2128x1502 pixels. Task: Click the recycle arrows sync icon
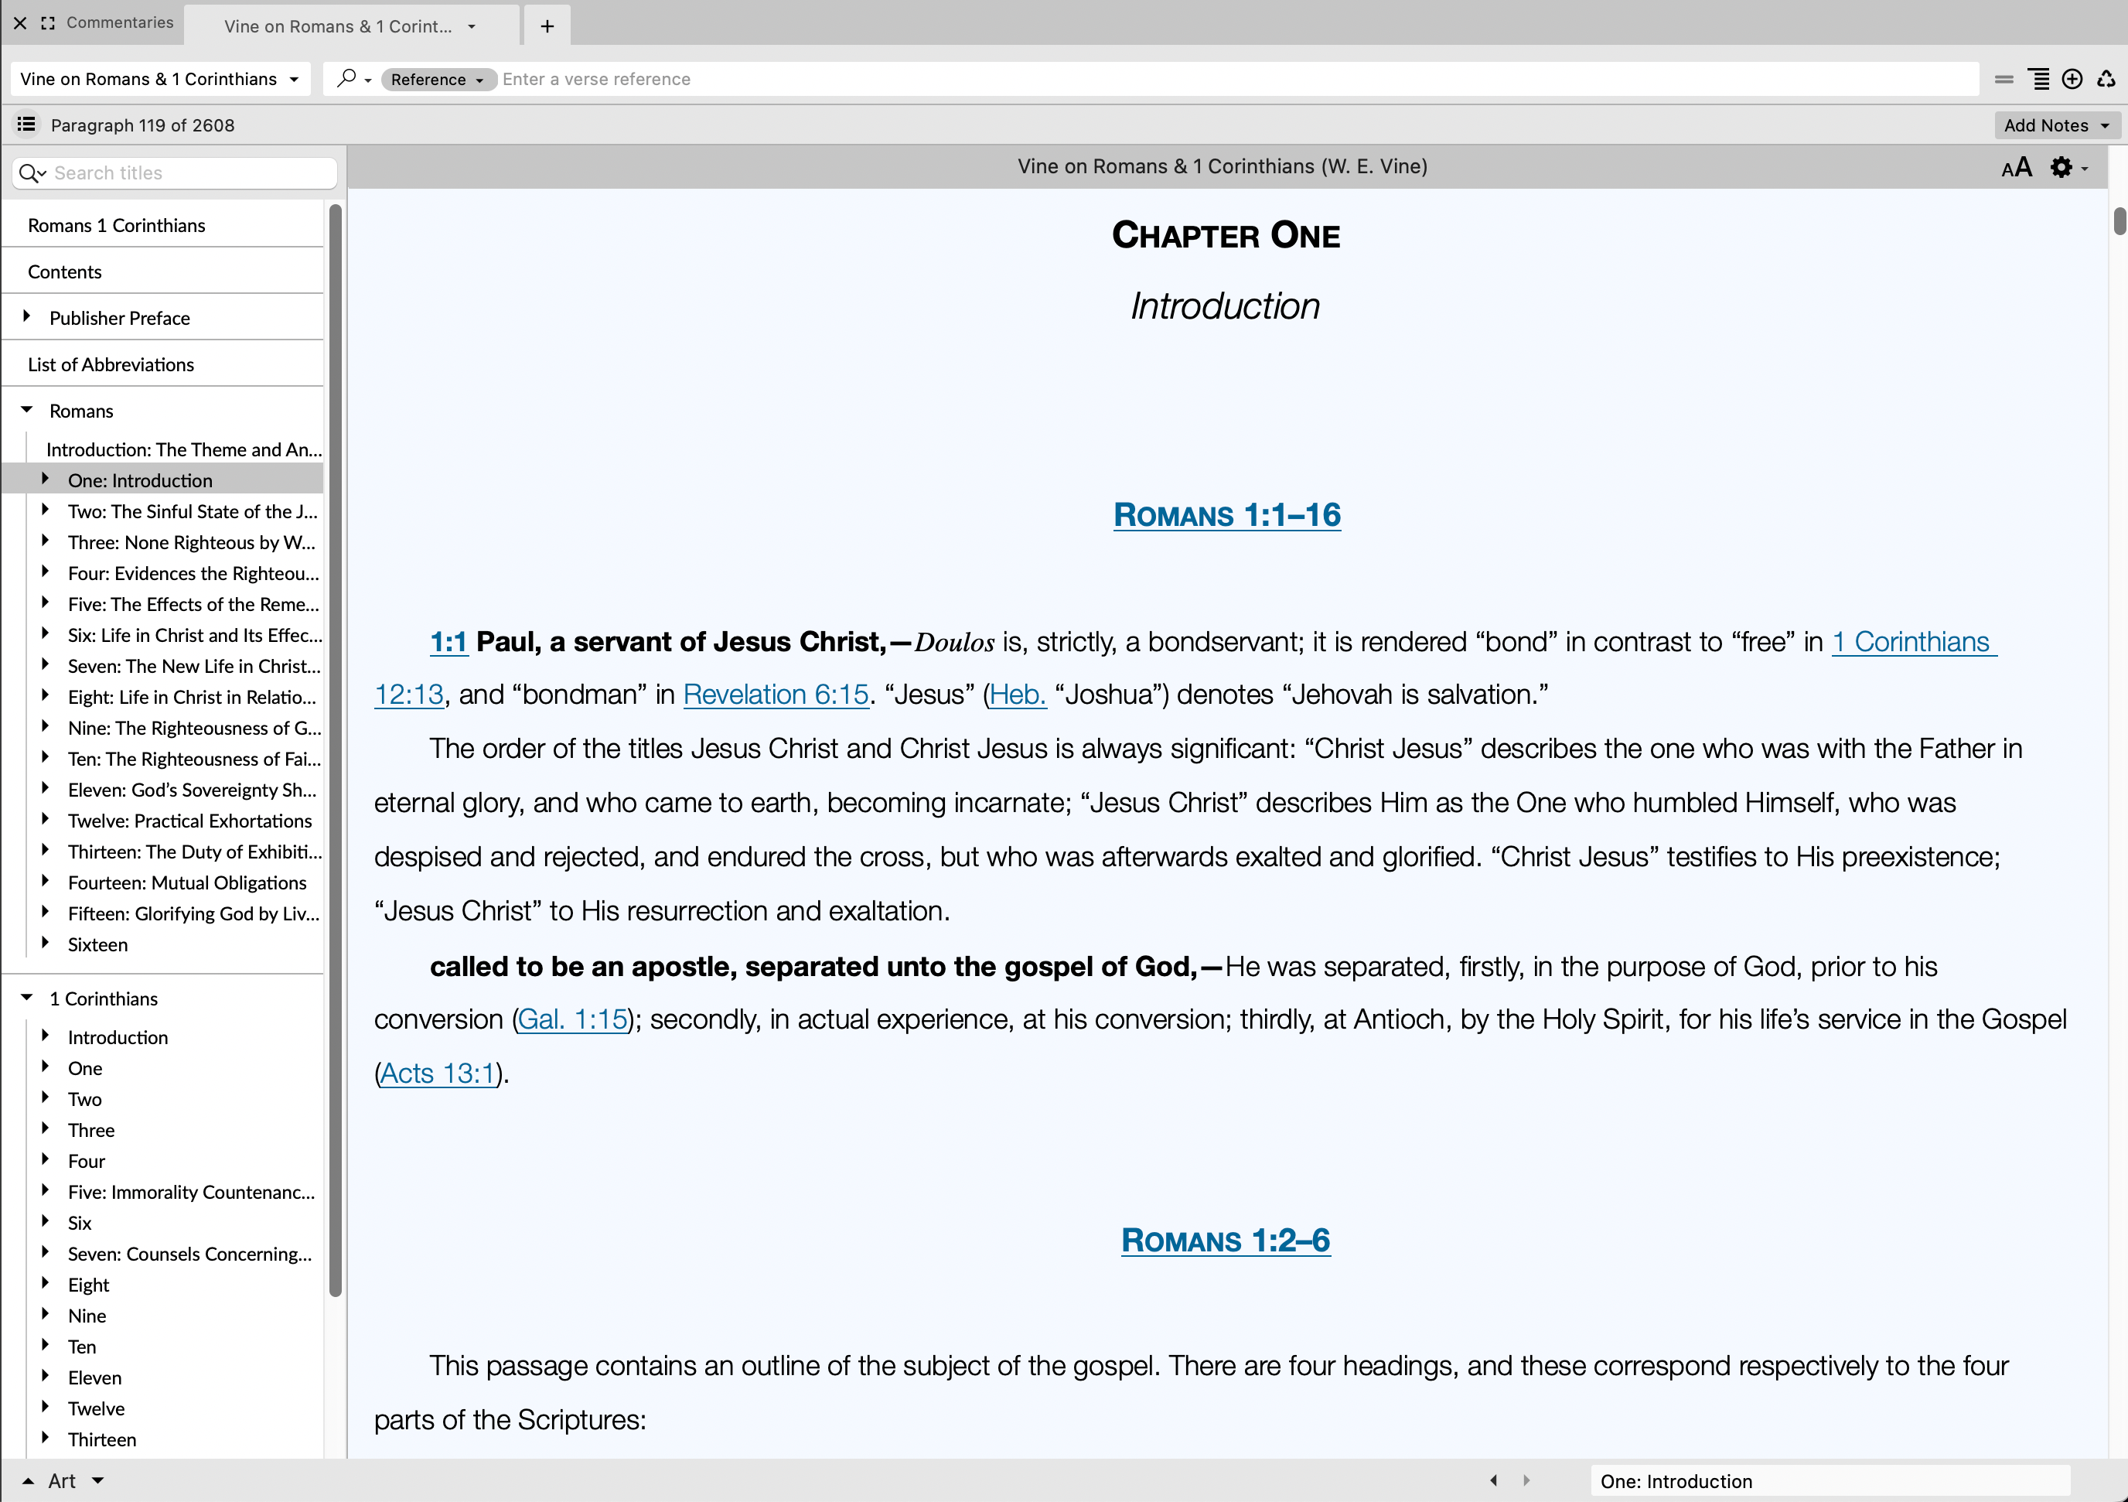click(x=2106, y=80)
